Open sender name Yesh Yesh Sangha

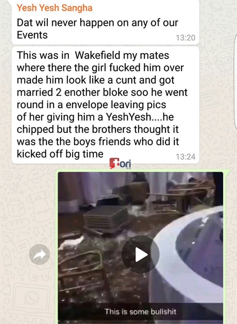(54, 8)
